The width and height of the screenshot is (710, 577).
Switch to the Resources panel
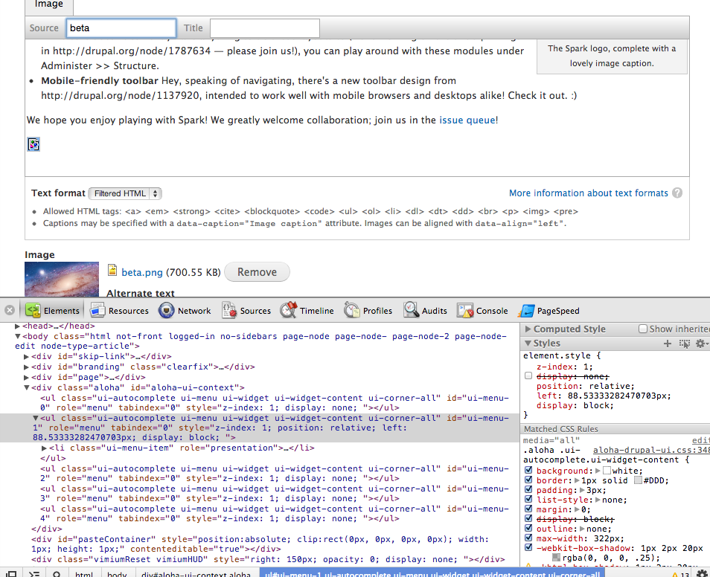120,311
